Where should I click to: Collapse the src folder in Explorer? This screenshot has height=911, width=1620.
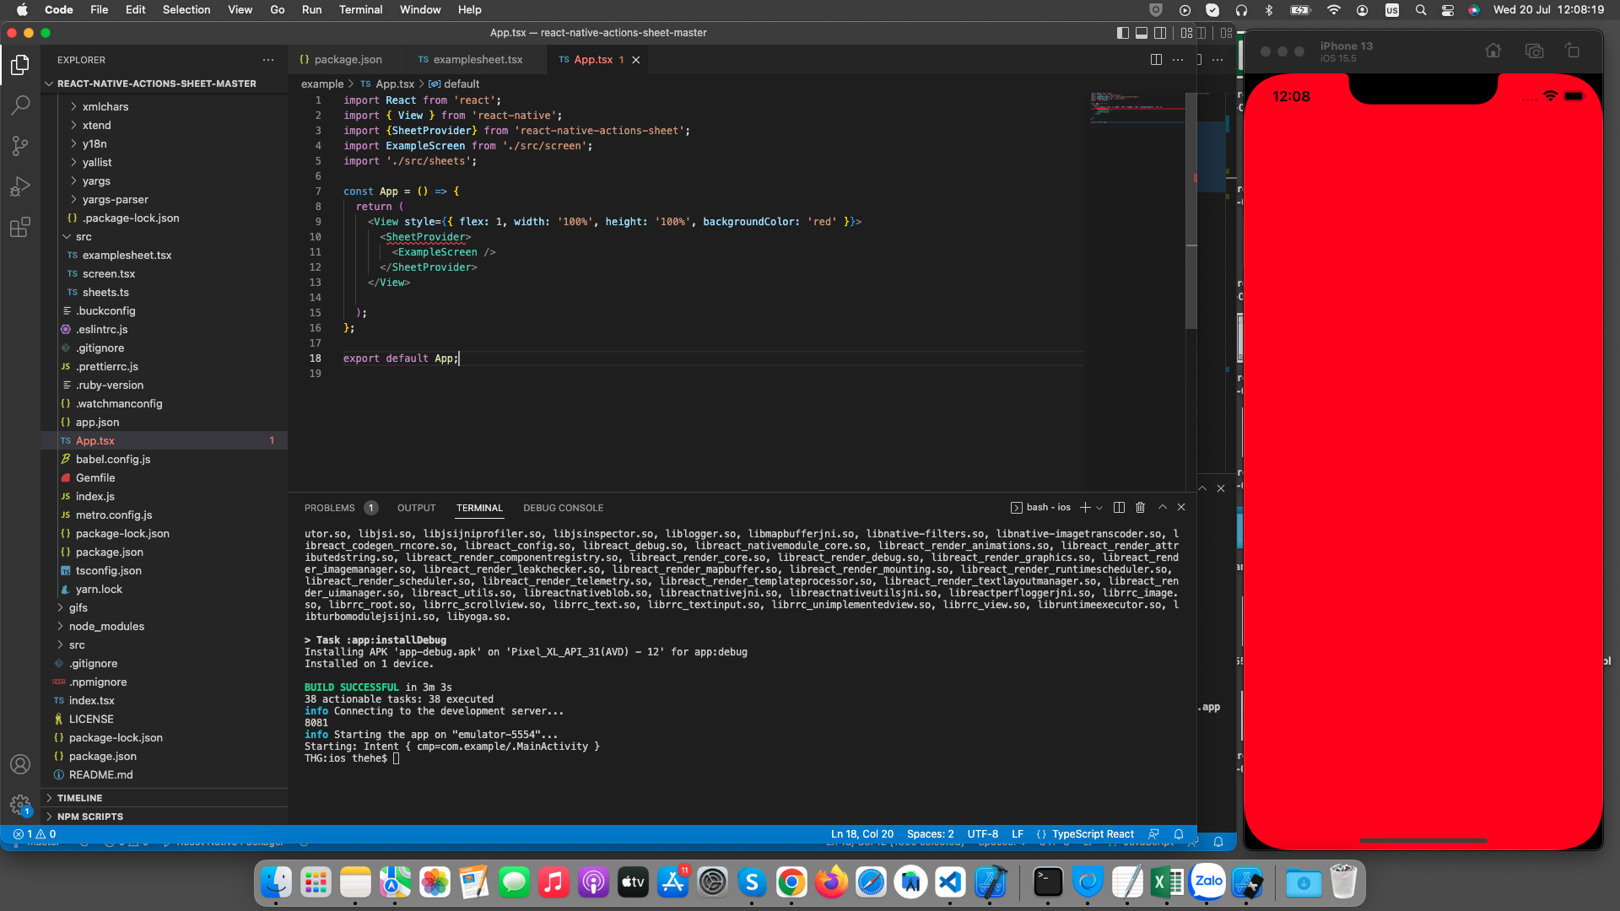[83, 236]
